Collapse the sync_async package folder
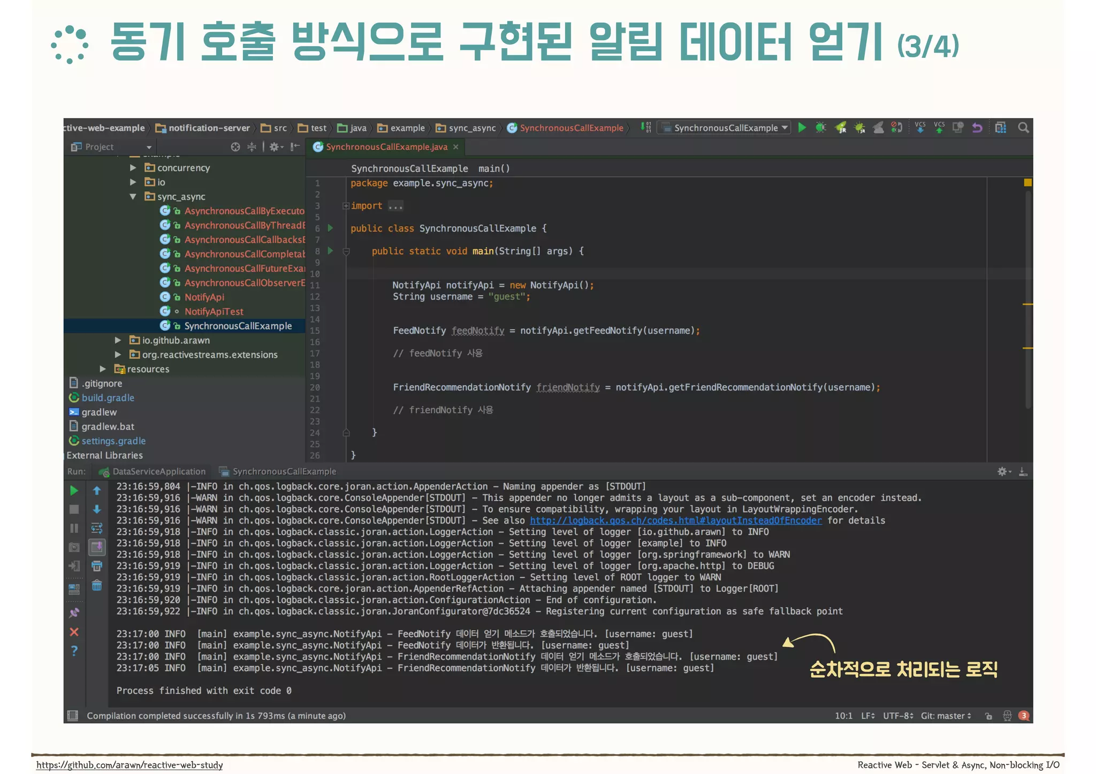Image resolution: width=1096 pixels, height=774 pixels. tap(133, 196)
